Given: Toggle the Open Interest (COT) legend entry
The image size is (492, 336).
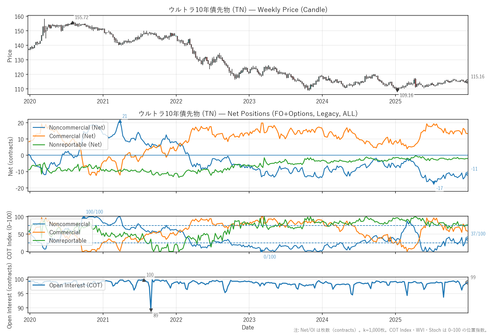Looking at the screenshot, I should (76, 285).
